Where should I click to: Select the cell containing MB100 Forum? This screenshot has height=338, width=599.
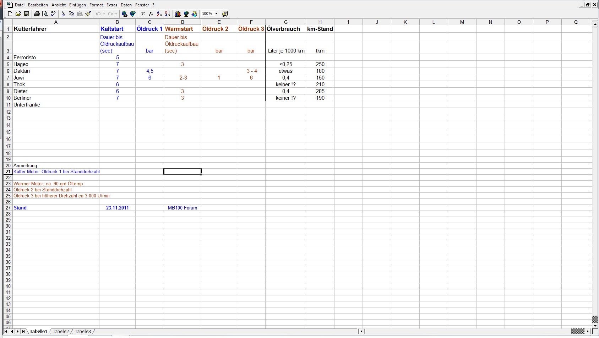point(182,208)
